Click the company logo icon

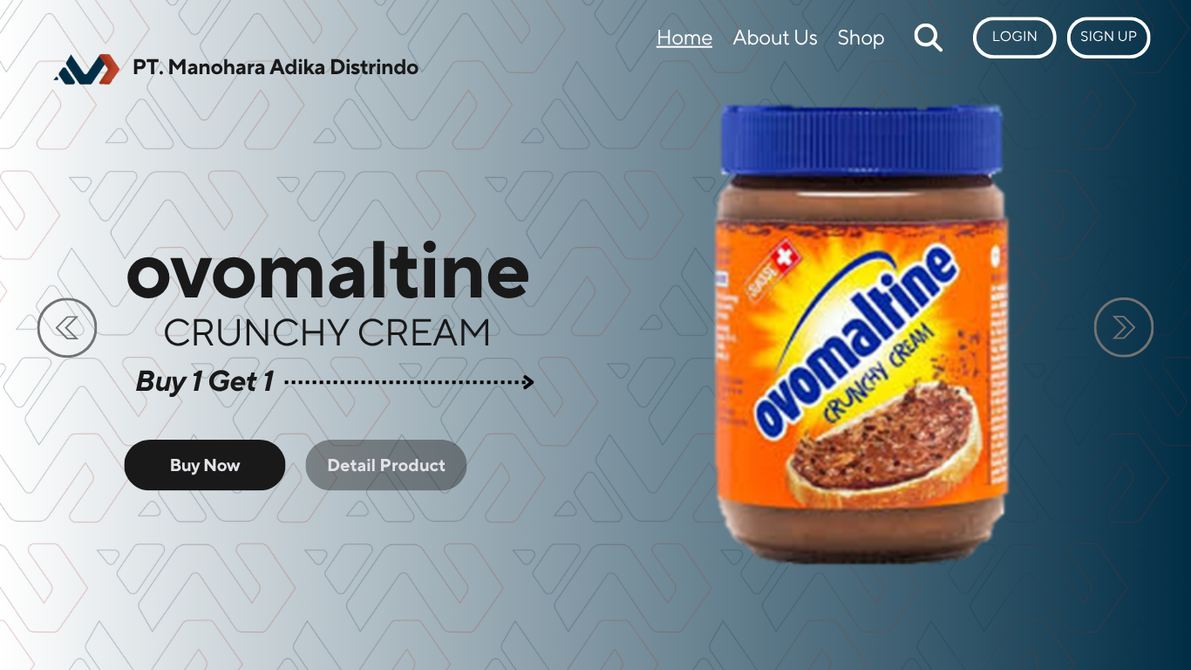click(86, 69)
